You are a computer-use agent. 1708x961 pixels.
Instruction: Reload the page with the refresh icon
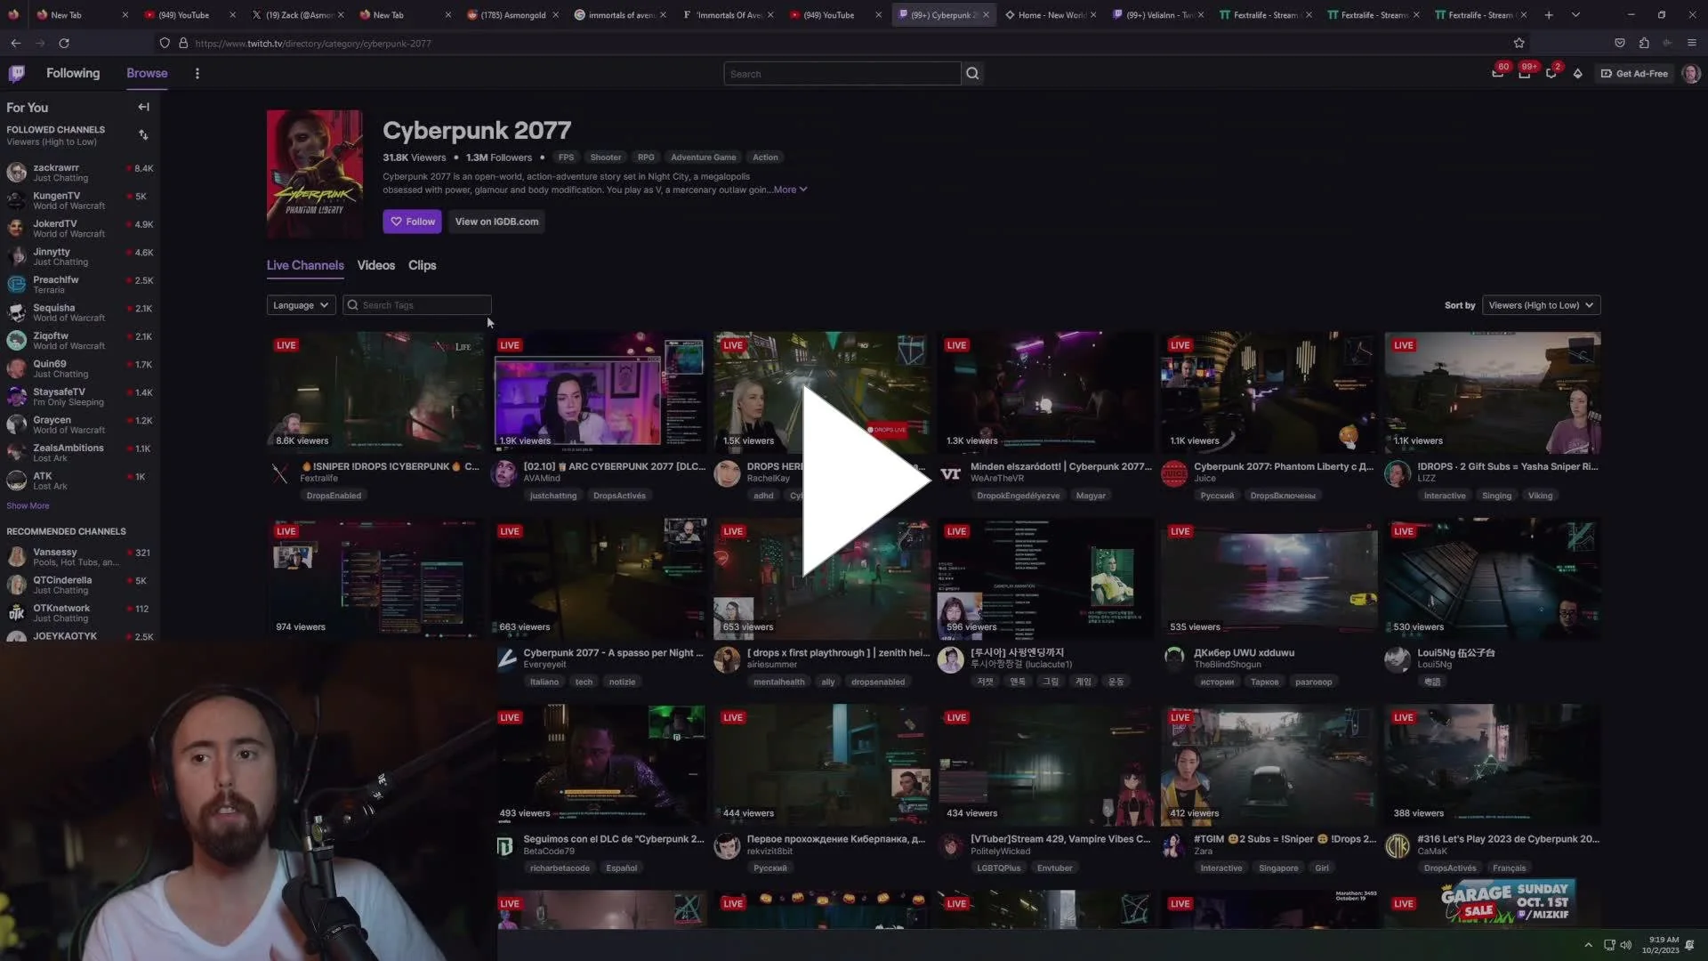tap(64, 43)
